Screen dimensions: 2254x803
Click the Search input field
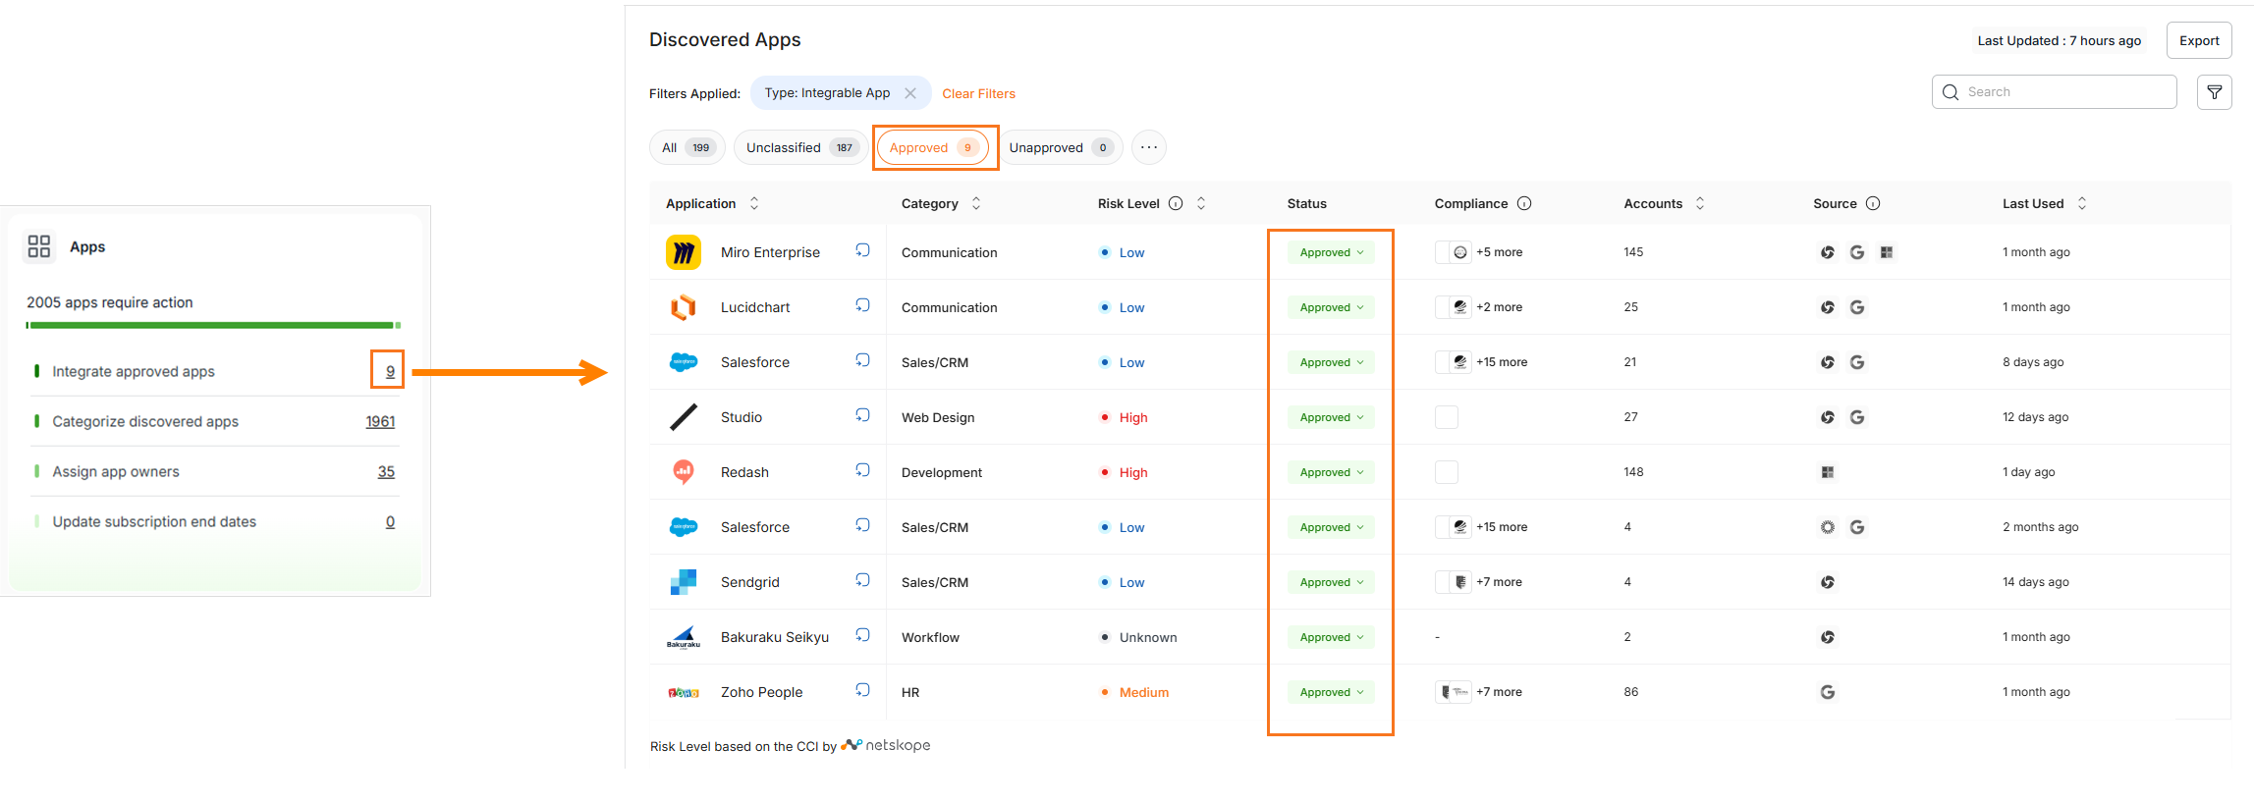point(2055,92)
